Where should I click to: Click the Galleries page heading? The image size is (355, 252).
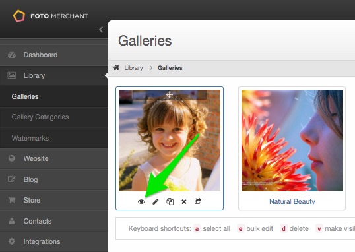145,41
